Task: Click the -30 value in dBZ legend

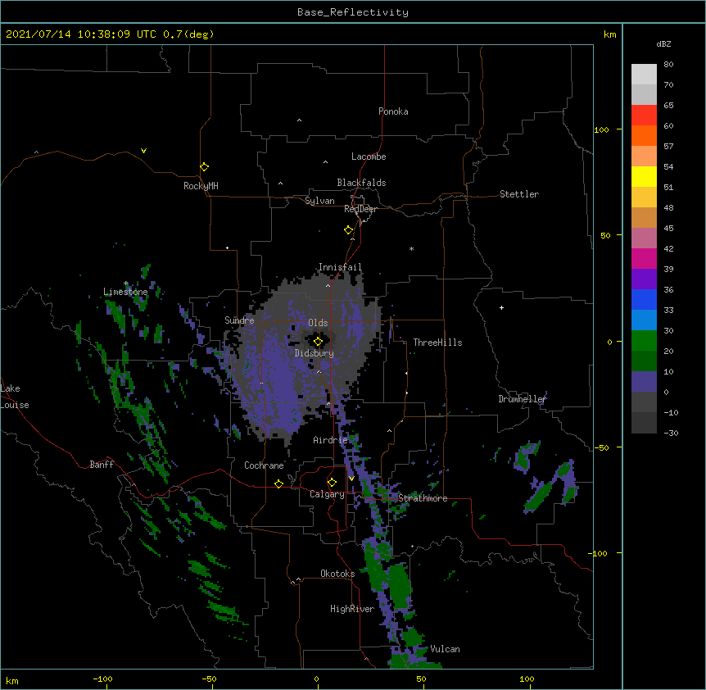Action: pos(671,434)
